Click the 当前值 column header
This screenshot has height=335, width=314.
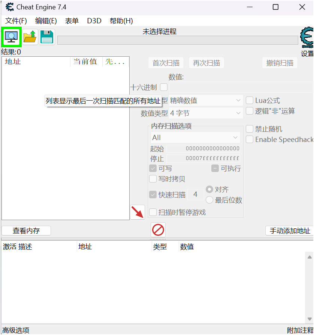86,62
